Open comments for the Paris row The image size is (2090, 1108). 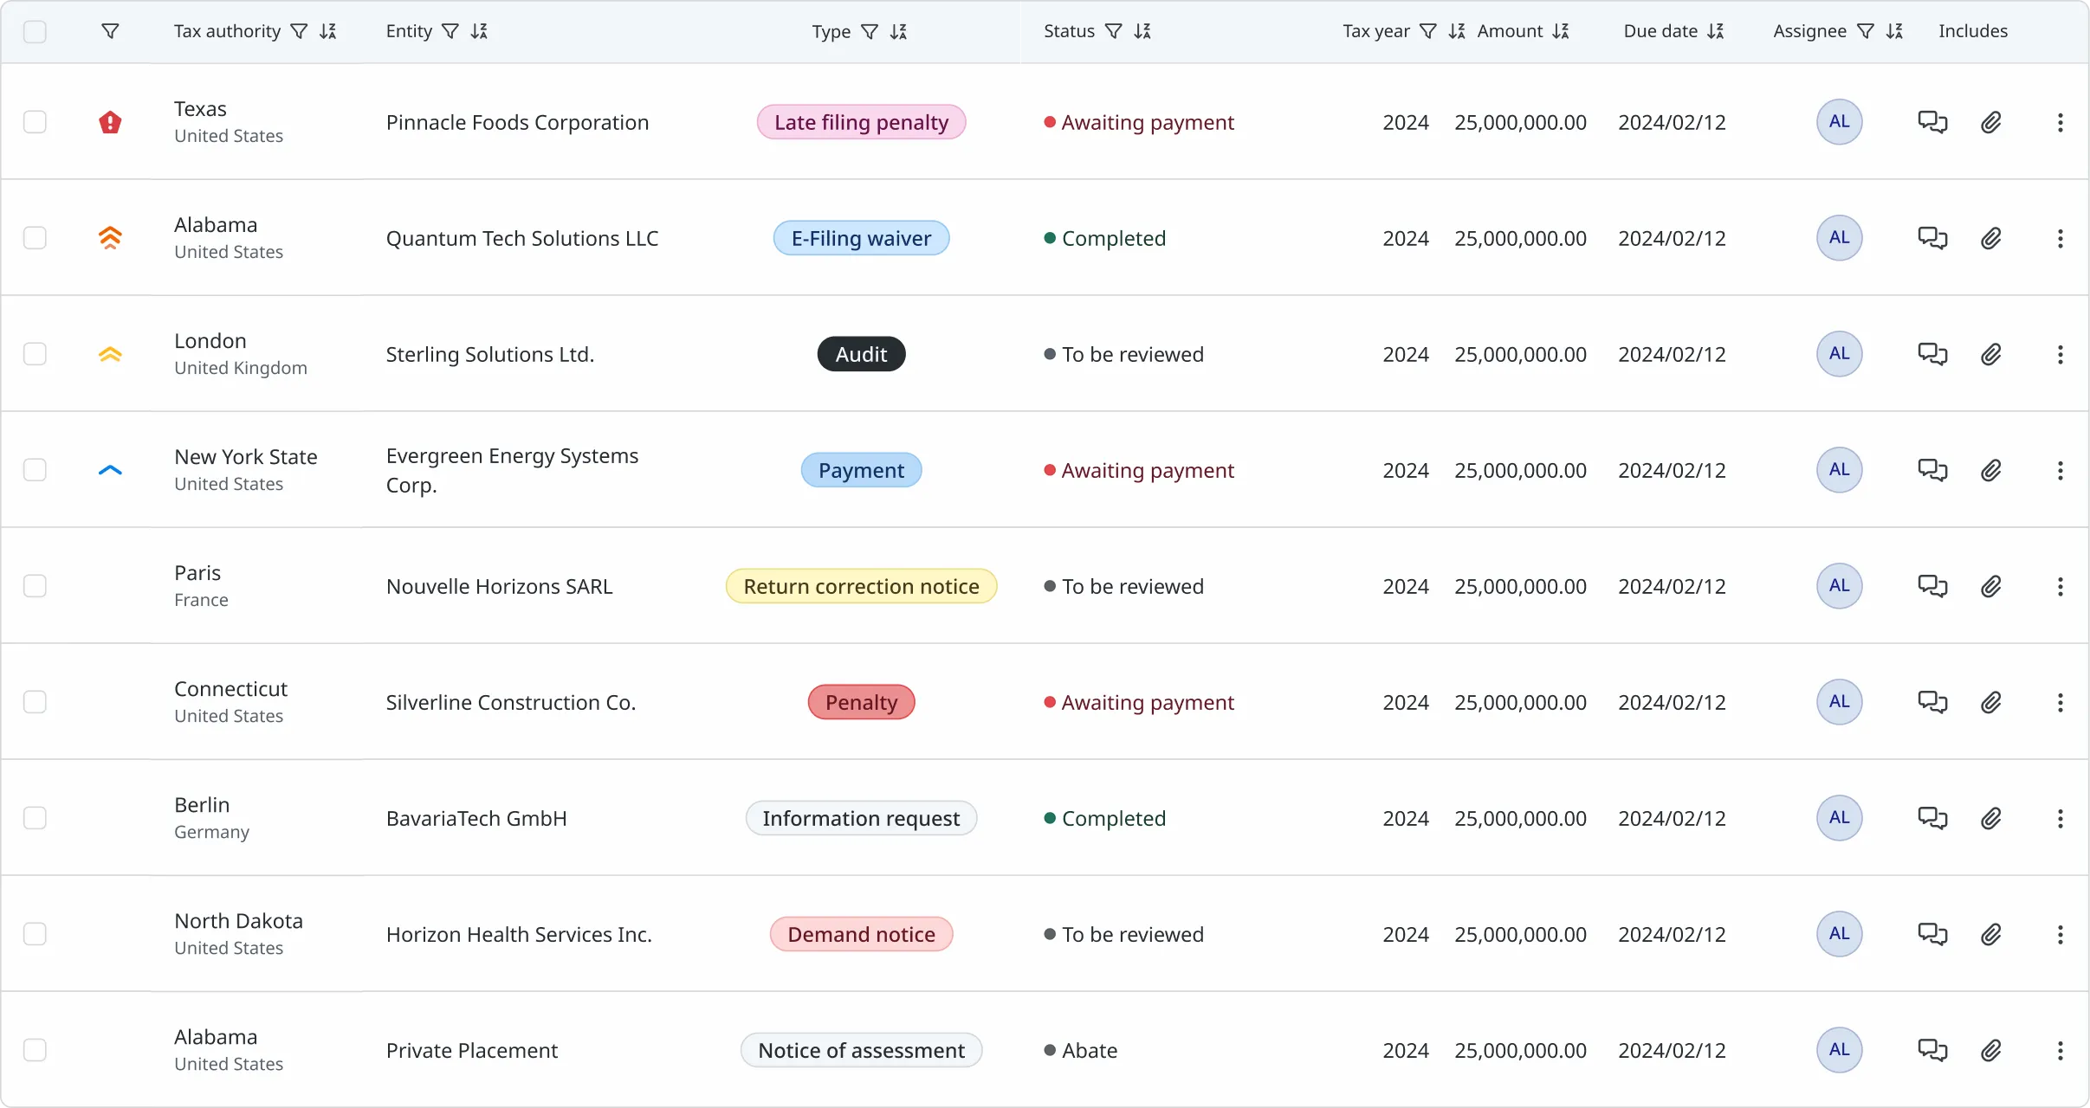(x=1931, y=586)
